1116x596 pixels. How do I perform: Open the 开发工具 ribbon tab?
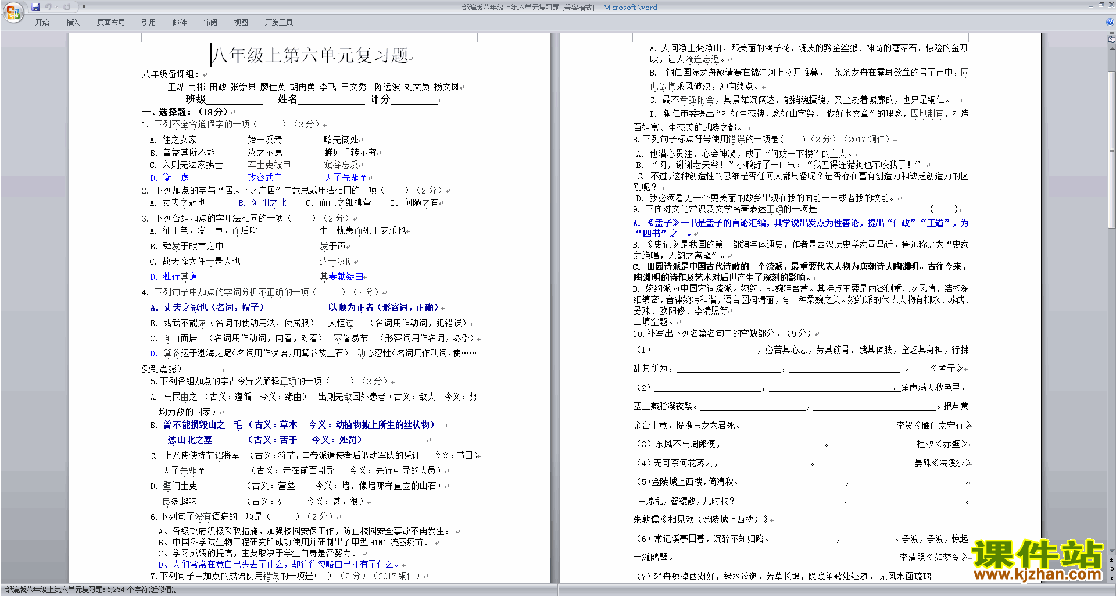[x=279, y=23]
